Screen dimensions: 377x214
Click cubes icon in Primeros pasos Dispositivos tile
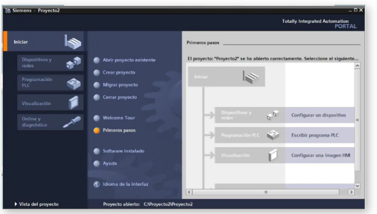click(x=273, y=115)
